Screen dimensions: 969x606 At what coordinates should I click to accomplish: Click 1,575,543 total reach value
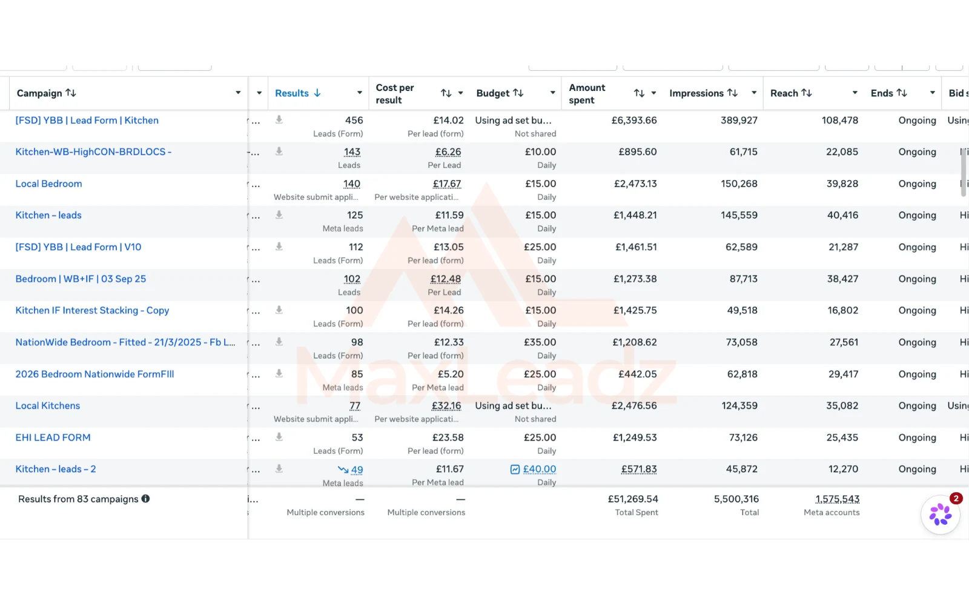pos(837,499)
